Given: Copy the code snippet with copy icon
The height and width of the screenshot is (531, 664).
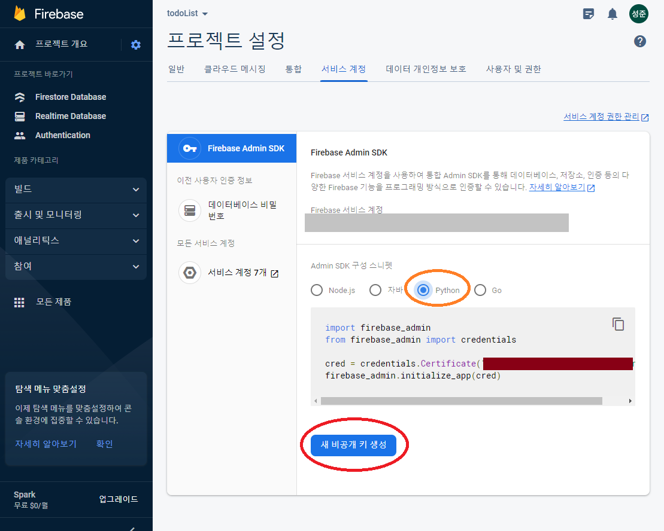Looking at the screenshot, I should pyautogui.click(x=618, y=324).
